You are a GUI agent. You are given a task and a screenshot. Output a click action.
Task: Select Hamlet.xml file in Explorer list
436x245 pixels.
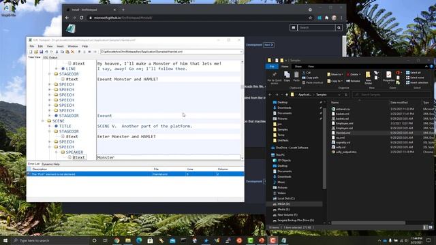click(343, 133)
